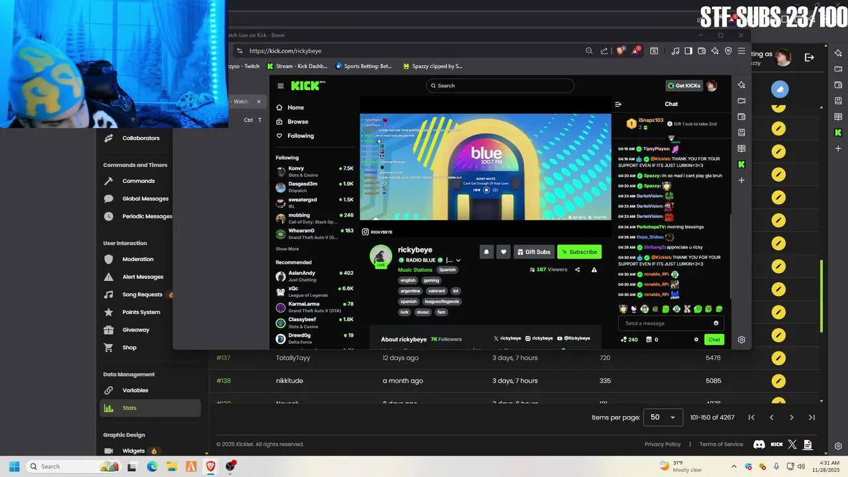
Task: Open the Brave main menu
Action: point(741,50)
